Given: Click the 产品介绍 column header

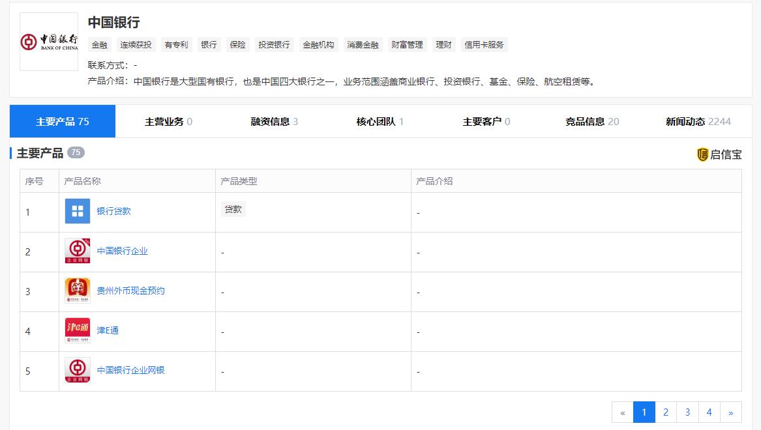Looking at the screenshot, I should (434, 181).
